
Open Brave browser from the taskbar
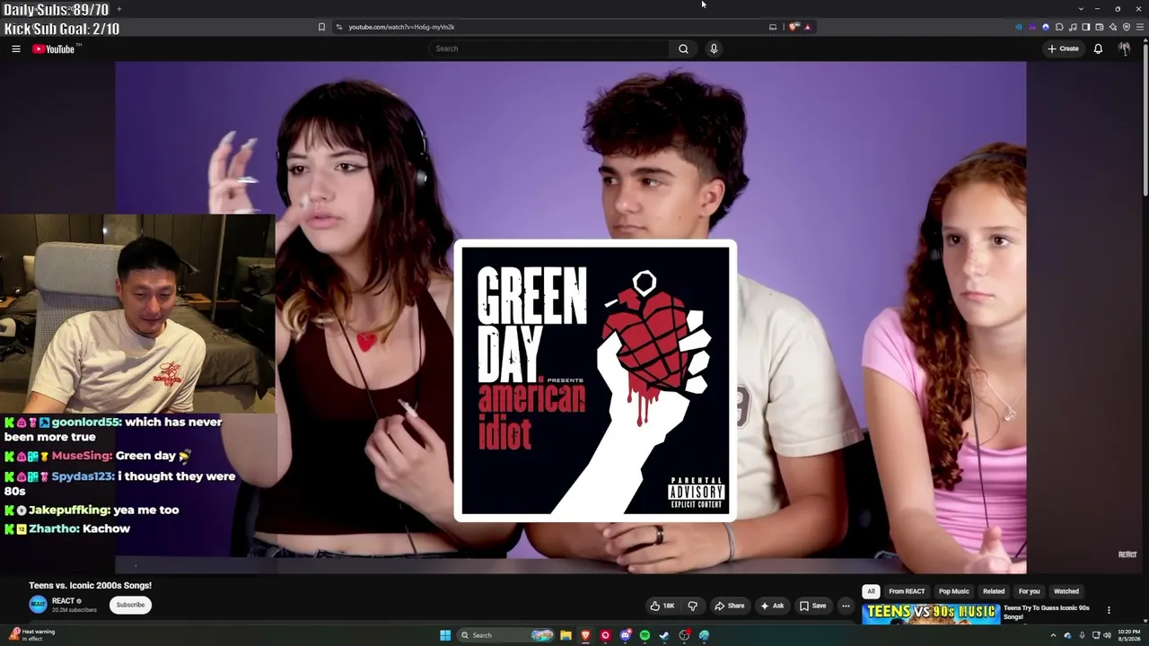pyautogui.click(x=585, y=635)
